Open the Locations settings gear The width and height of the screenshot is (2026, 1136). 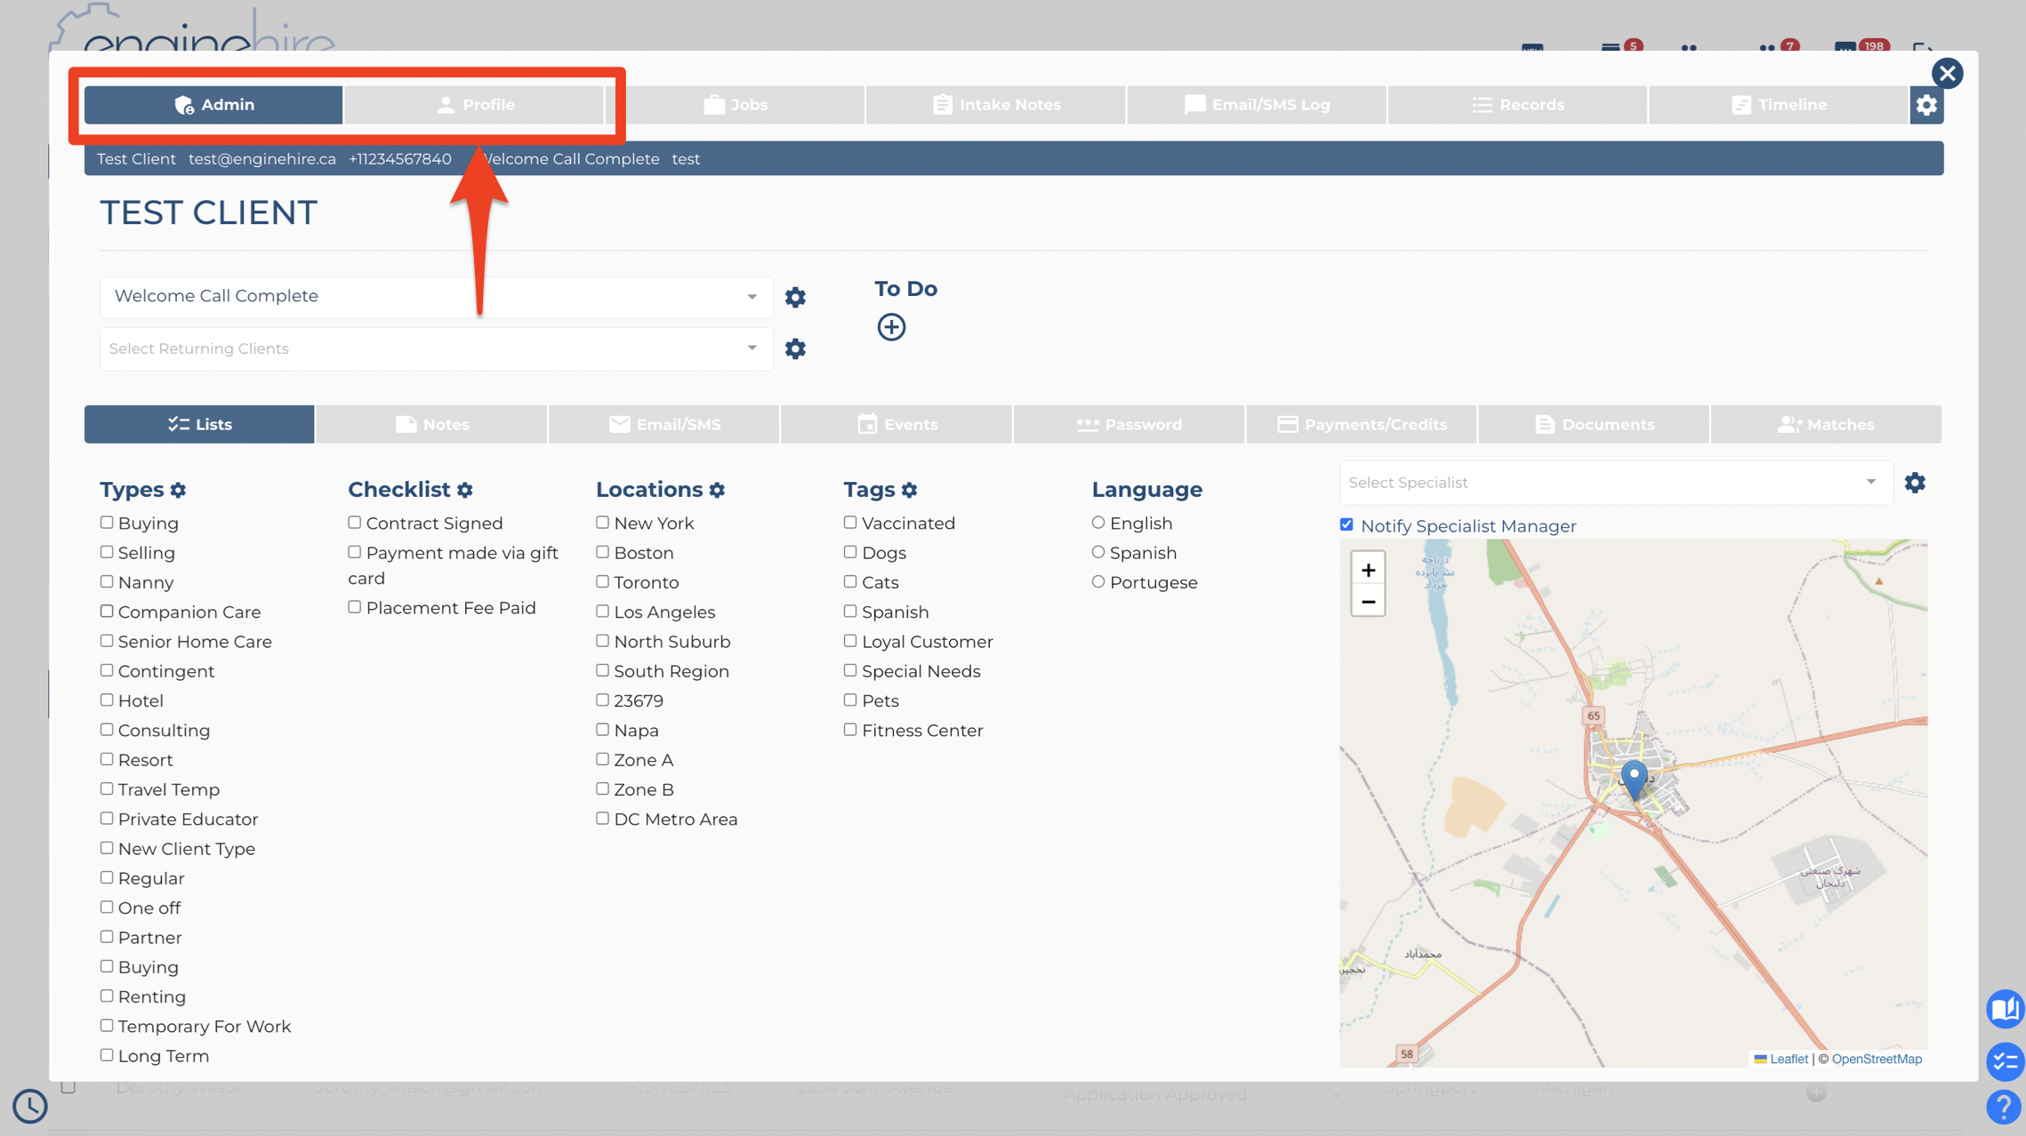click(x=718, y=490)
